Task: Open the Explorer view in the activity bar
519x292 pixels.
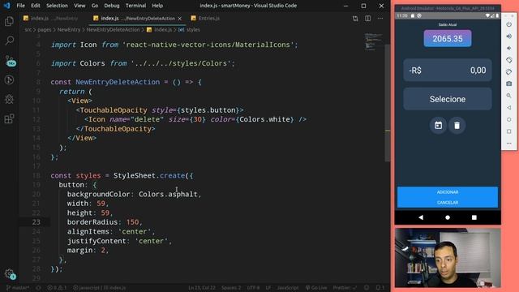Action: 9,22
